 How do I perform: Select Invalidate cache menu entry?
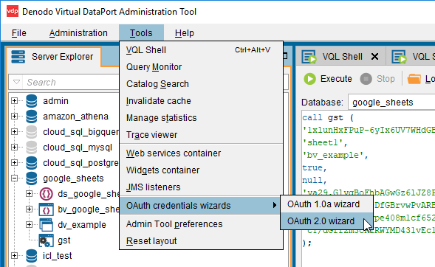pyautogui.click(x=201, y=101)
